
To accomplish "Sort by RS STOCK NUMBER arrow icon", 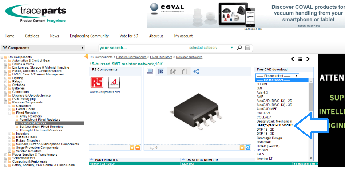I will pyautogui.click(x=183, y=160).
